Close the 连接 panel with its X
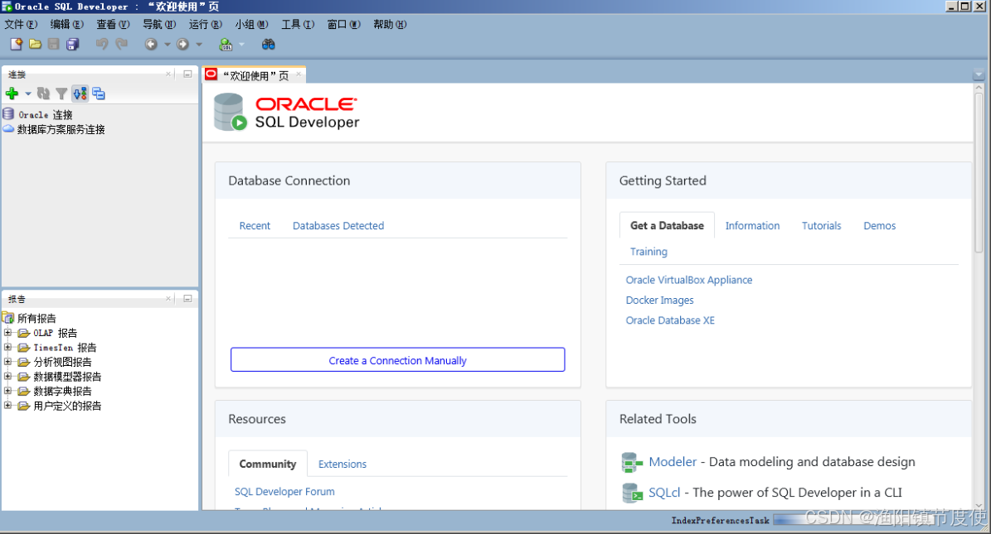 (168, 74)
